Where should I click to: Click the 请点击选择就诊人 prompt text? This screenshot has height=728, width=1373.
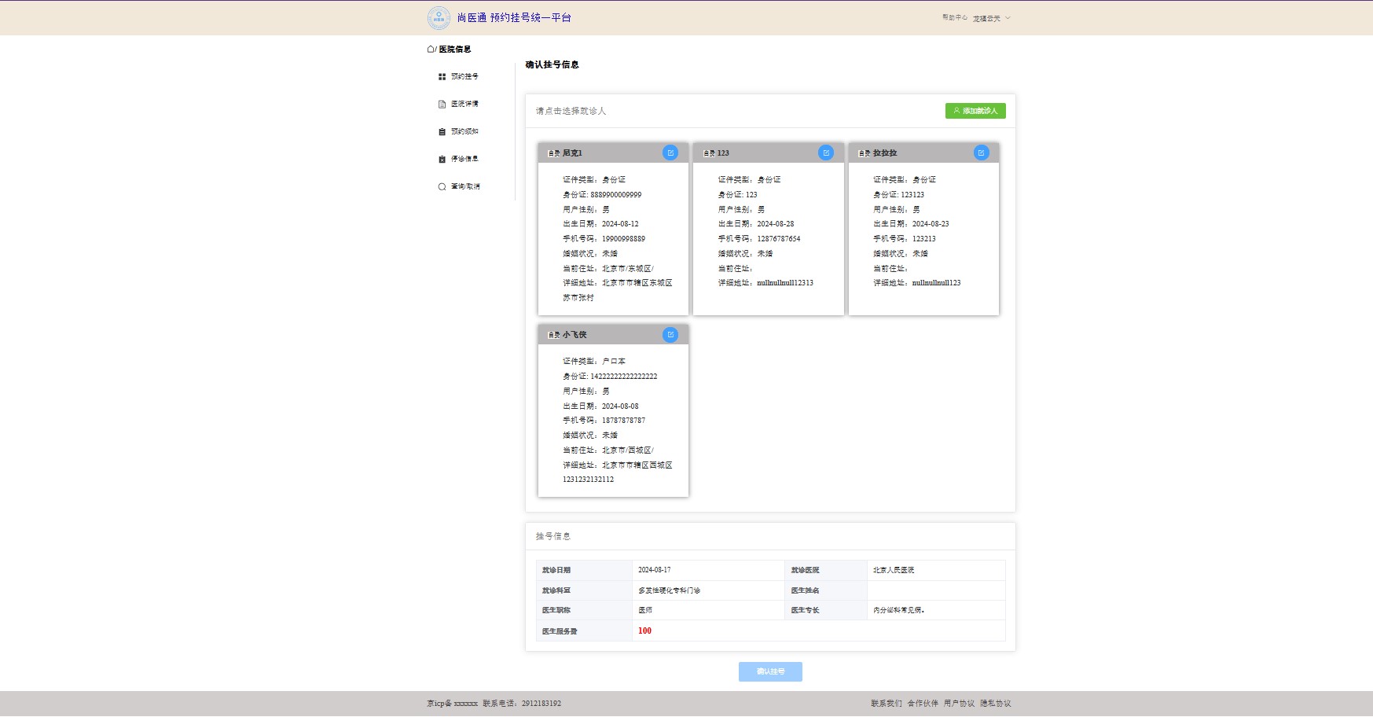pyautogui.click(x=571, y=111)
